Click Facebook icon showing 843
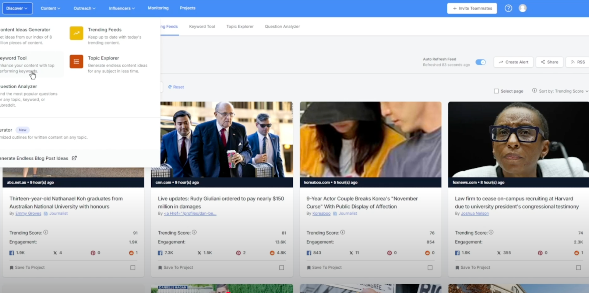Screen dimensions: 589x293 pyautogui.click(x=309, y=253)
